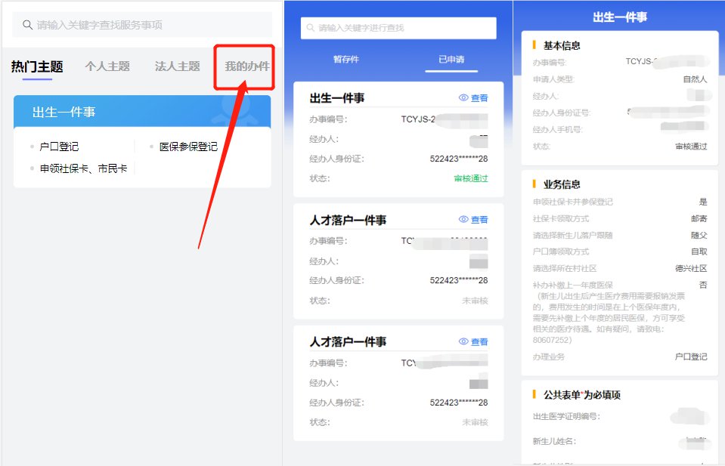Focus the 请输入关键字查找服务事项 search field
This screenshot has width=725, height=466.
[x=144, y=25]
